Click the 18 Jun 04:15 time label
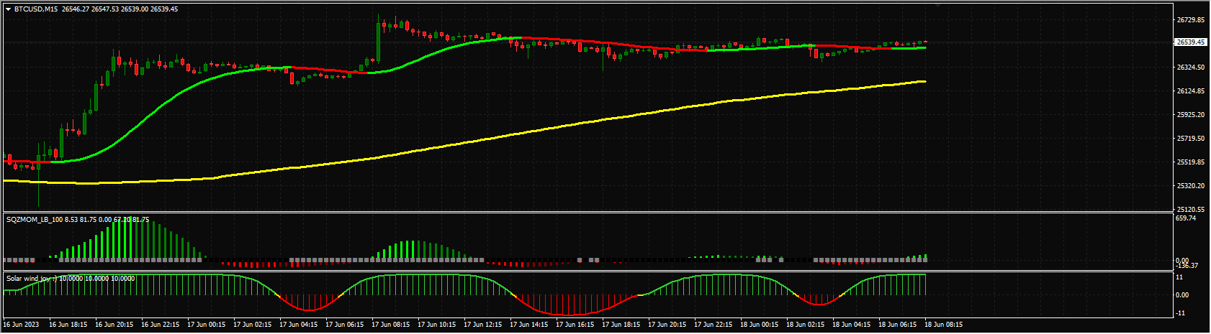The width and height of the screenshot is (1211, 334). (853, 325)
